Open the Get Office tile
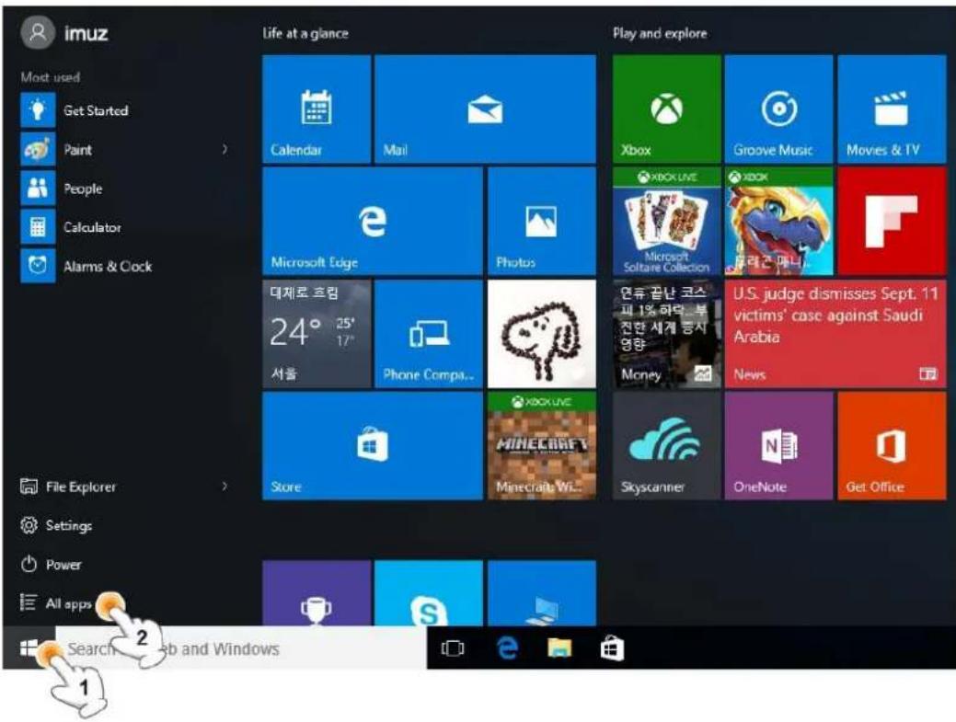The height and width of the screenshot is (722, 956). click(892, 446)
